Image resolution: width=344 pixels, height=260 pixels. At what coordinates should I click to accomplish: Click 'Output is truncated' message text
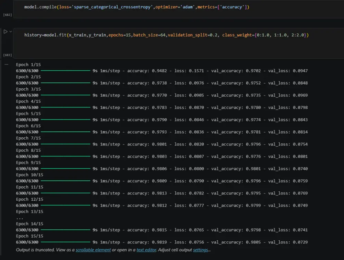pyautogui.click(x=35, y=250)
